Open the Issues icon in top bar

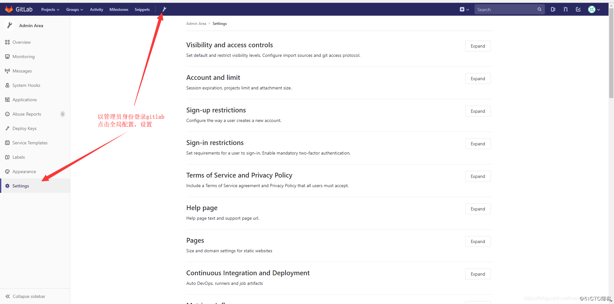(553, 9)
